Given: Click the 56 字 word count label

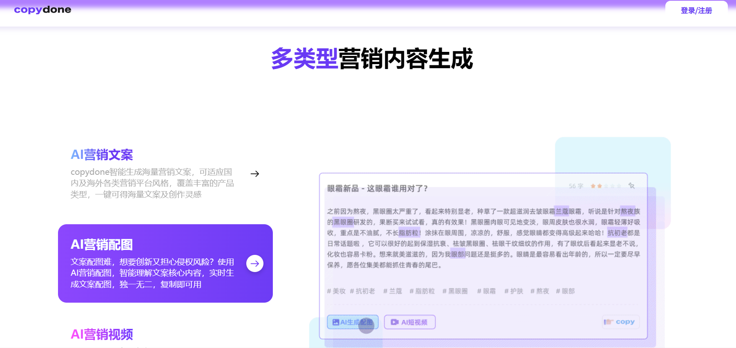Looking at the screenshot, I should coord(576,186).
